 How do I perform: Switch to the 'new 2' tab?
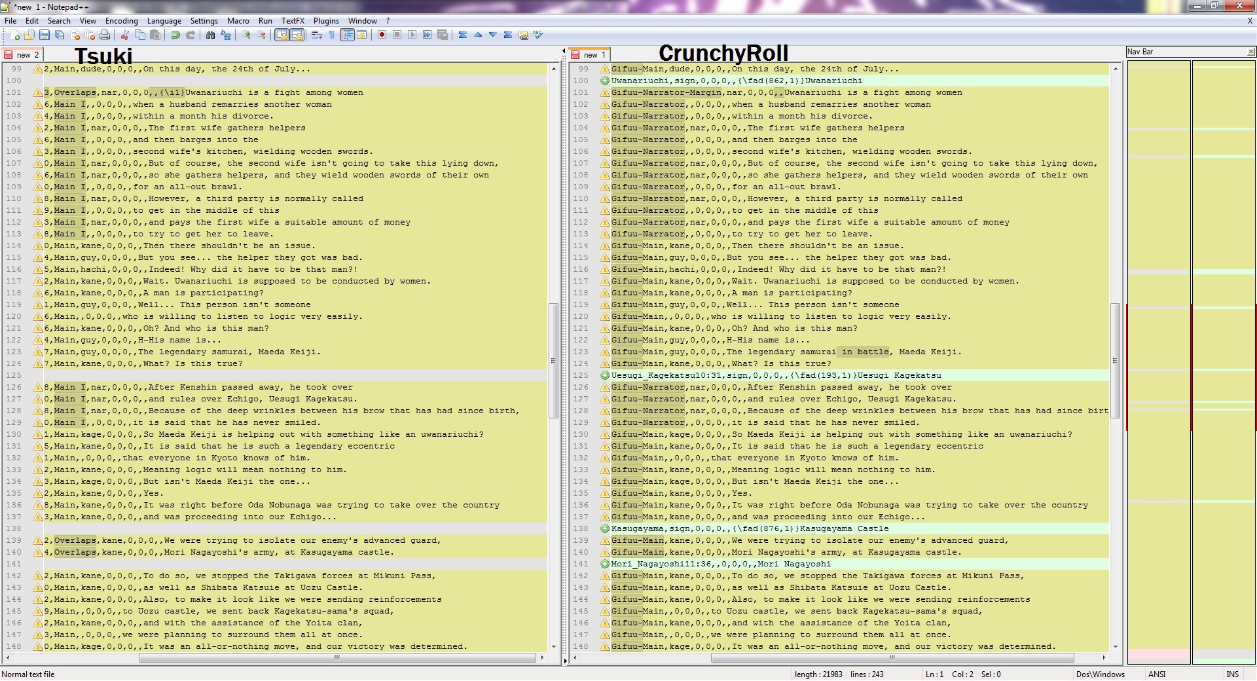pyautogui.click(x=22, y=55)
